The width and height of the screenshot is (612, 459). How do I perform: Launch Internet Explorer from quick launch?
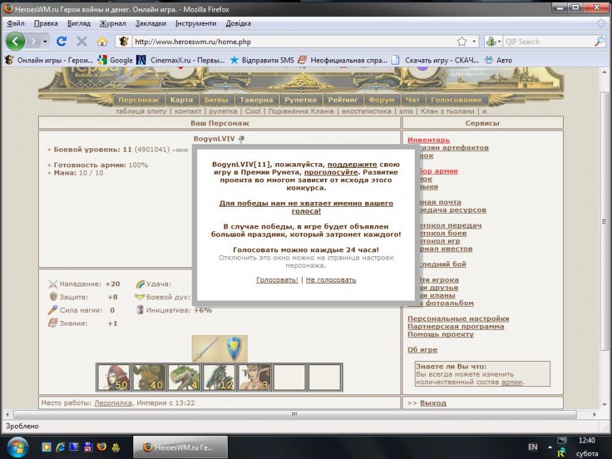tap(60, 447)
